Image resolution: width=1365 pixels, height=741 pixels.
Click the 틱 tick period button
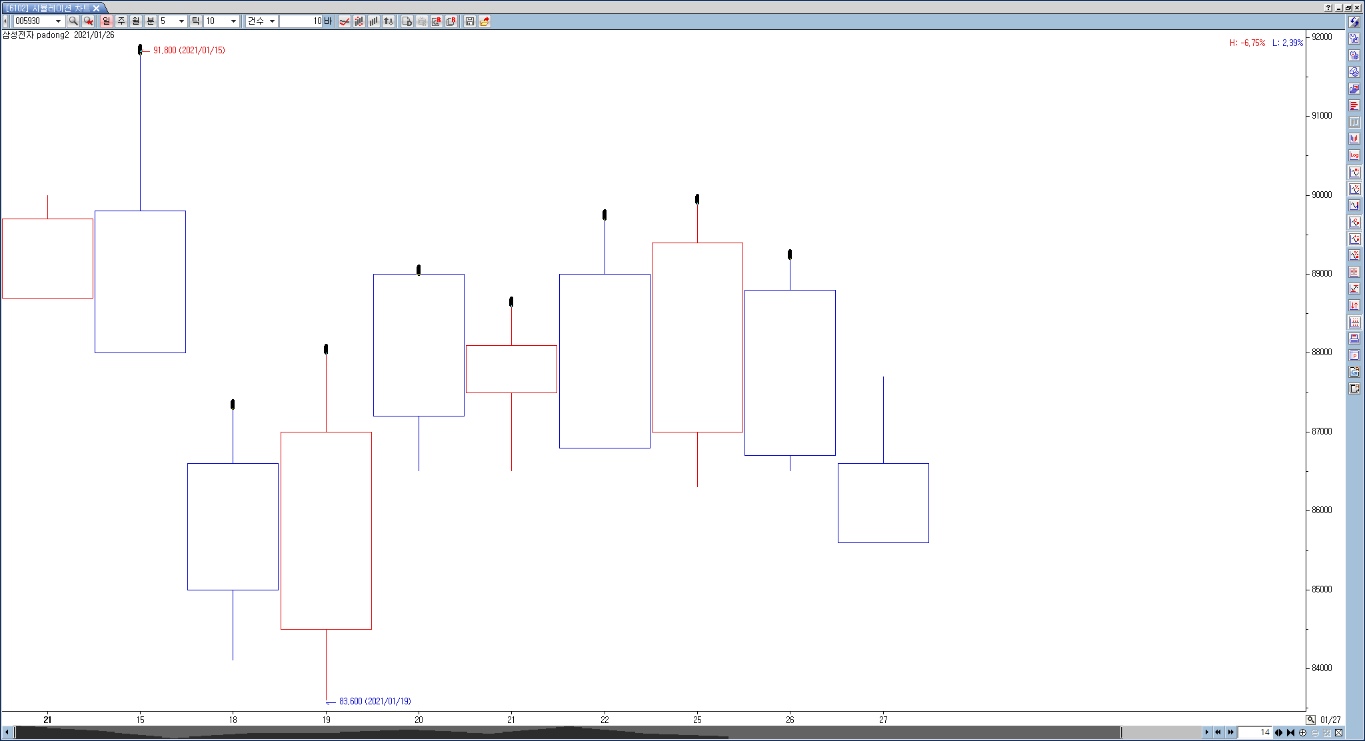point(195,21)
